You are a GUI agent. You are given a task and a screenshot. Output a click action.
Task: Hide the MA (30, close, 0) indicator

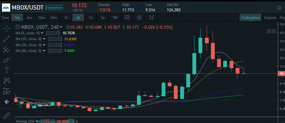[x=50, y=45]
